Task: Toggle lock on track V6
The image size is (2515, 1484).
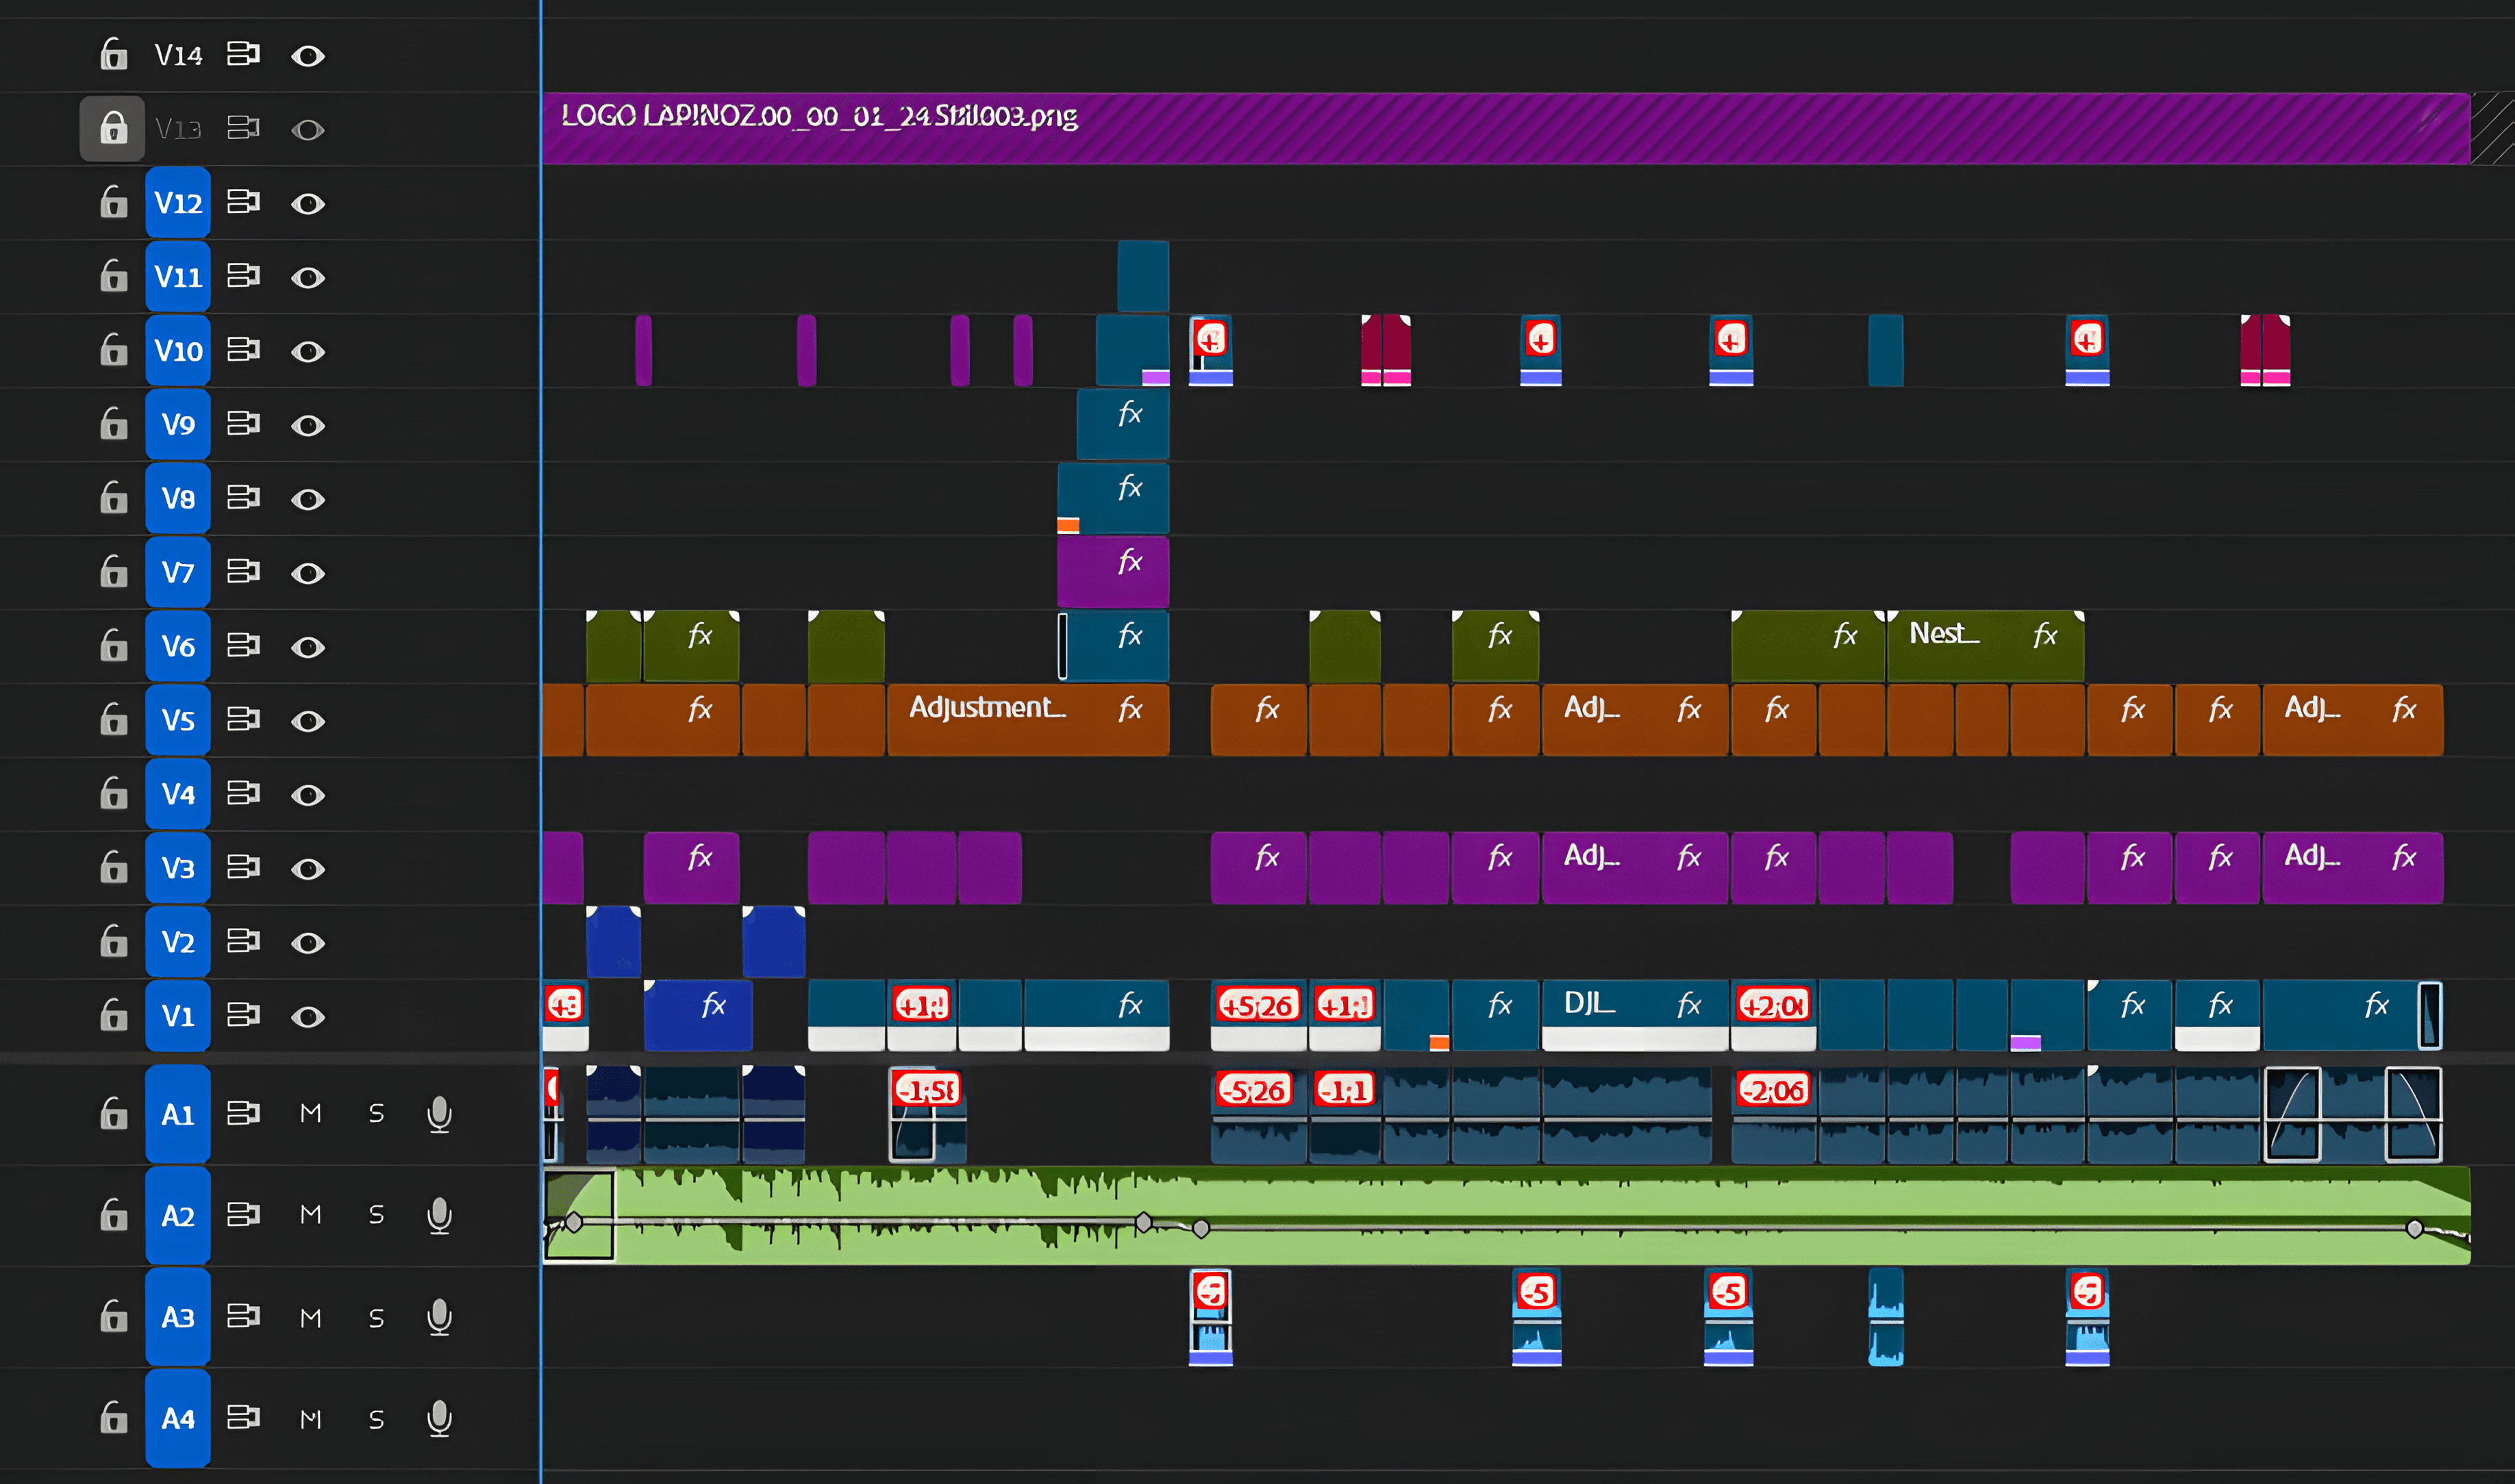Action: click(x=113, y=646)
